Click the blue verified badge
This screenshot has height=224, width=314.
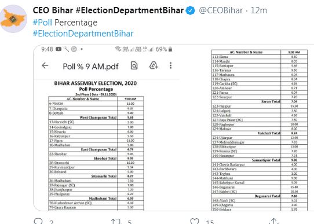click(x=190, y=10)
